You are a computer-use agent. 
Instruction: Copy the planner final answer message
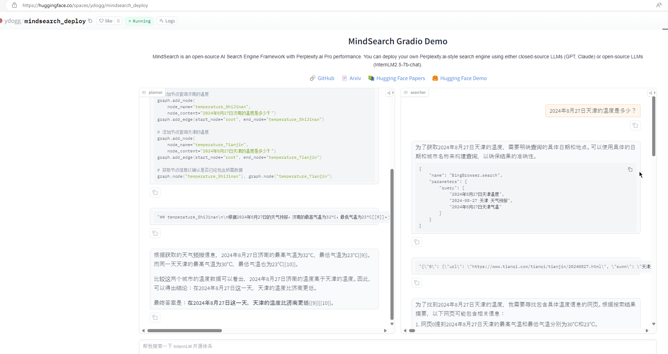point(155,317)
